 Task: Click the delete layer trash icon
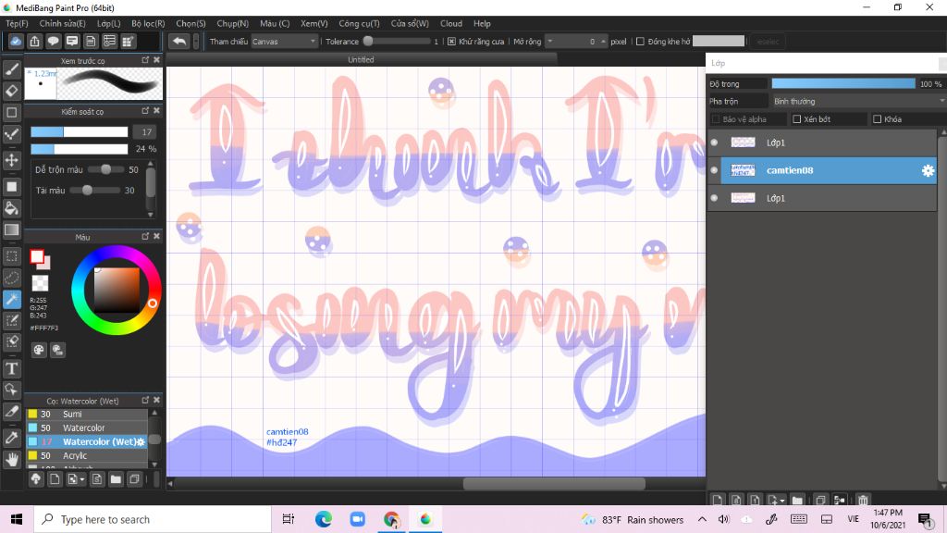pyautogui.click(x=863, y=501)
